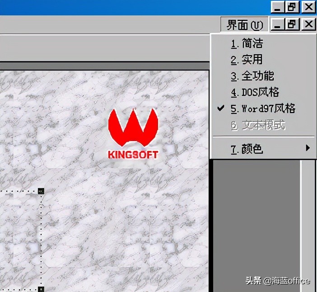Select the 1. 简洁 interface option
Viewport: 317px width, 292px height.
[264, 43]
